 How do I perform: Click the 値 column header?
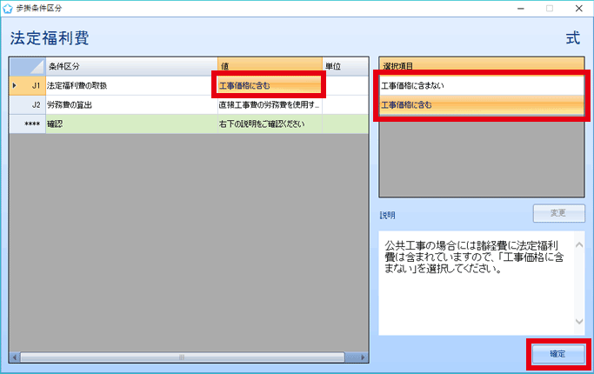tap(269, 66)
